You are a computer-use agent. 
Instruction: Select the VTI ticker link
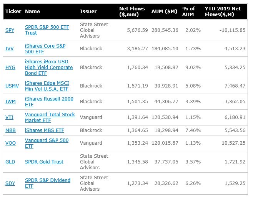tap(9, 117)
